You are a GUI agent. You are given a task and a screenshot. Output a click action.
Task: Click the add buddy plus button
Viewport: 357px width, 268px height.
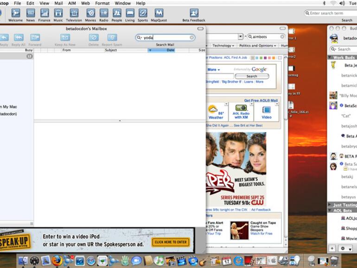(x=332, y=248)
